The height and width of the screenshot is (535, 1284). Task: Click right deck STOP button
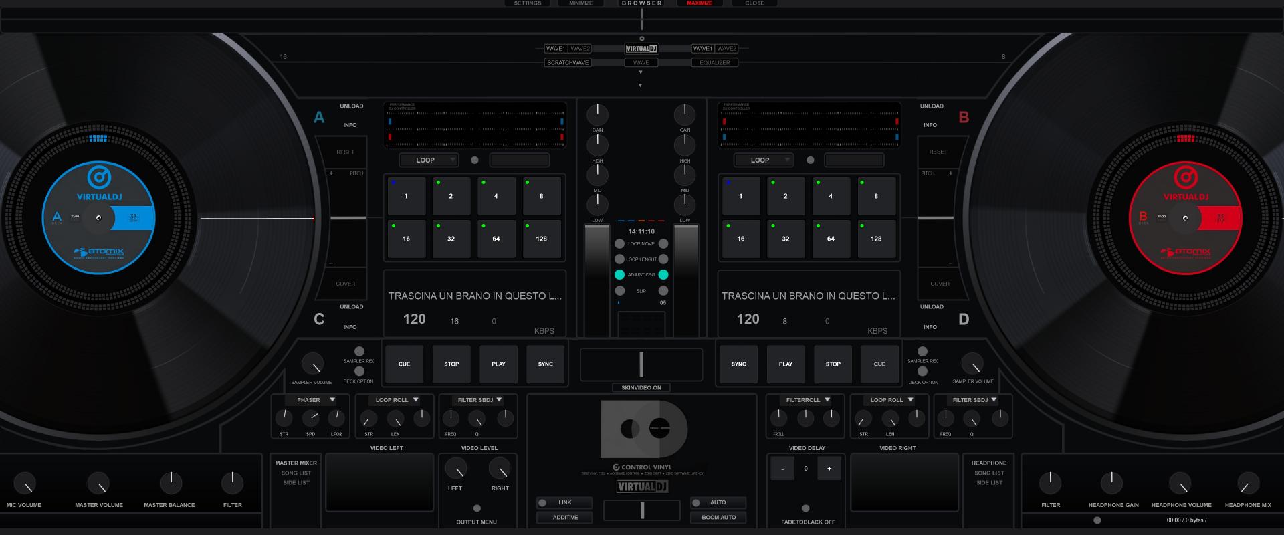click(833, 364)
